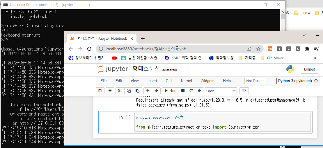Open the tab search chevron in browser
Image resolution: width=323 pixels, height=148 pixels.
(304, 36)
